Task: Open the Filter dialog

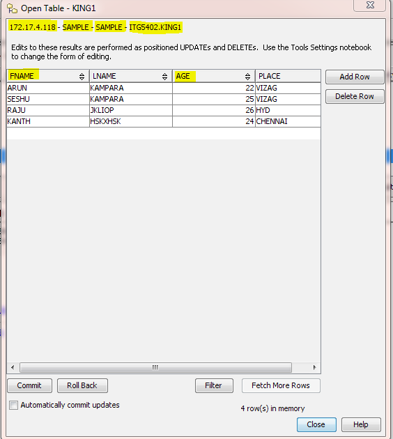Action: click(x=214, y=385)
